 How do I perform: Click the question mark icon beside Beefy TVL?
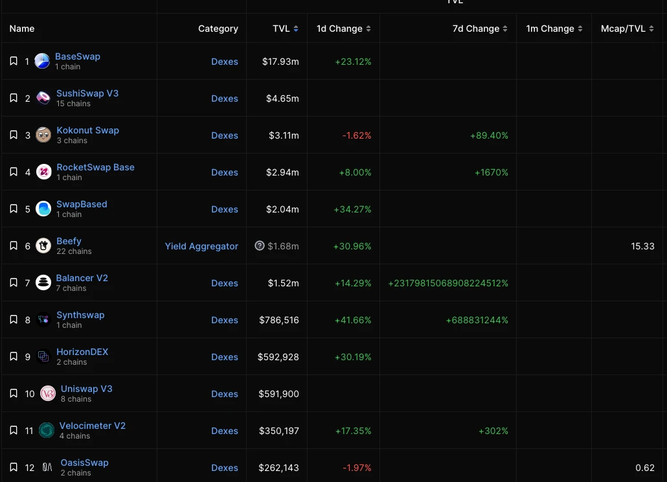click(x=260, y=246)
